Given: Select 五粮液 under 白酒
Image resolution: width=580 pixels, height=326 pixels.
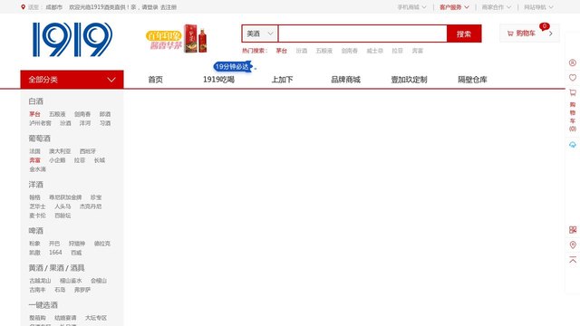Looking at the screenshot, I should coord(57,114).
